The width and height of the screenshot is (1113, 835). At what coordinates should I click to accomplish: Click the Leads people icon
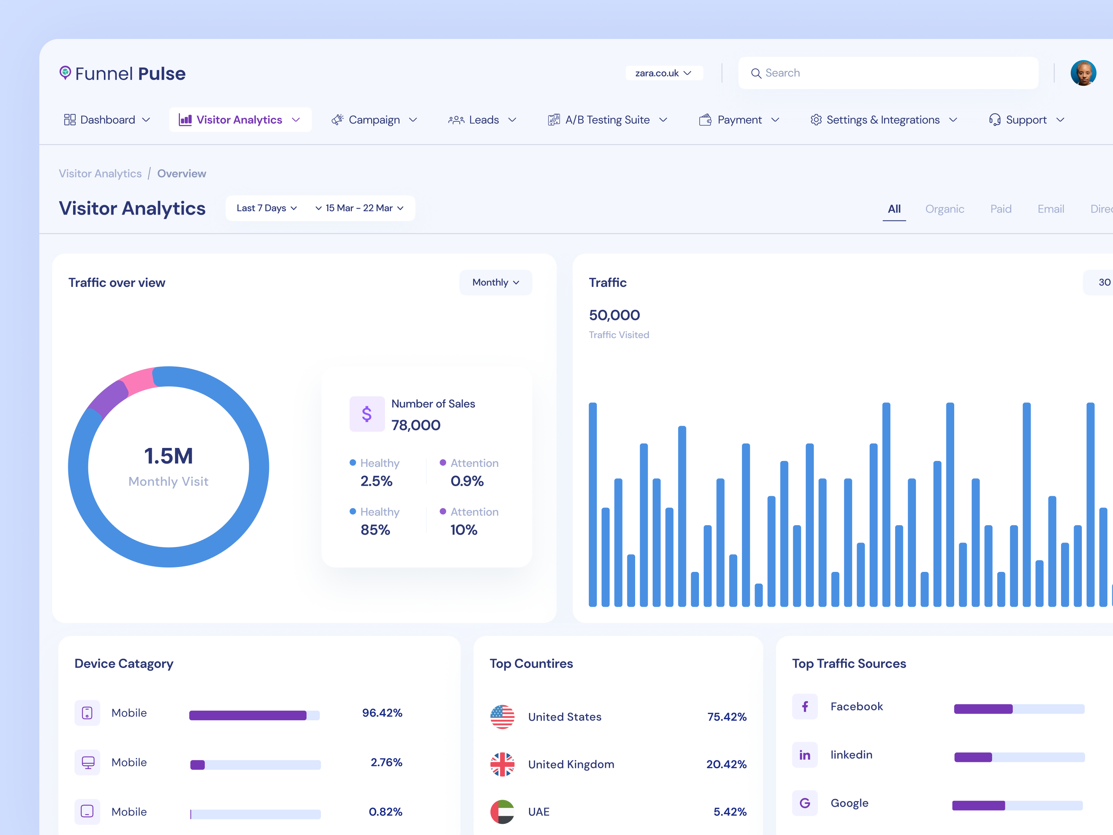tap(456, 120)
